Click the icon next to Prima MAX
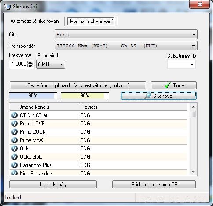Viewport: 213px width, 206px height. pos(15,140)
